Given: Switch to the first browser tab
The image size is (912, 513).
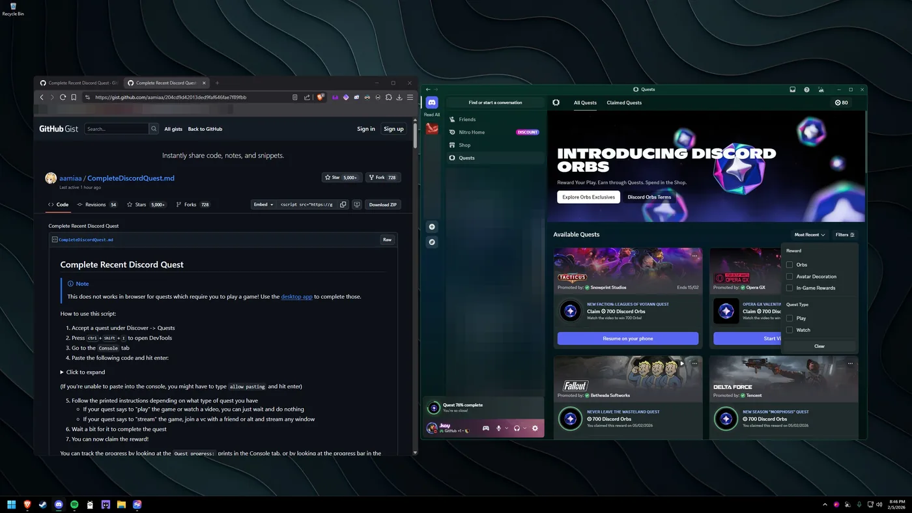Looking at the screenshot, I should 78,83.
